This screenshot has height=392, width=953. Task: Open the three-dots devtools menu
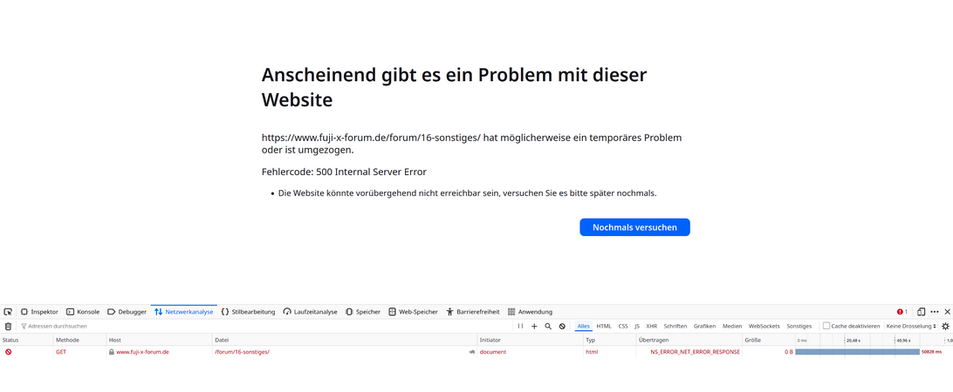point(934,312)
